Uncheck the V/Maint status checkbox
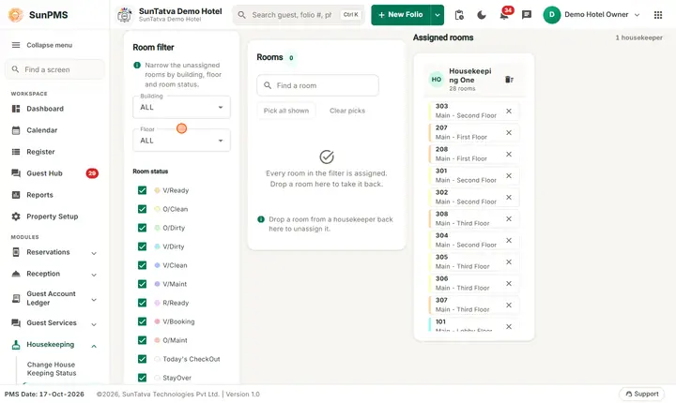676x403 pixels. tap(142, 284)
